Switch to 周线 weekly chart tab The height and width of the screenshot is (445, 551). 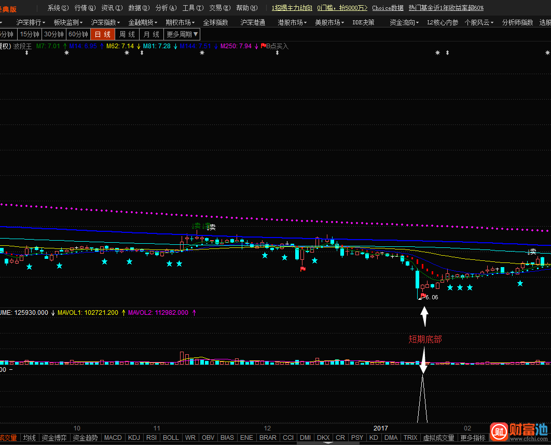coord(127,34)
